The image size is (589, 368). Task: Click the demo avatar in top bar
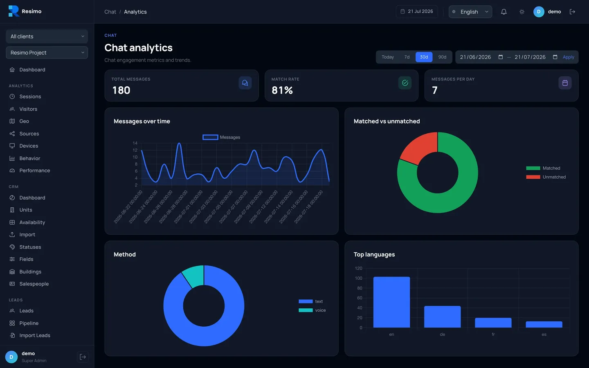pyautogui.click(x=539, y=12)
